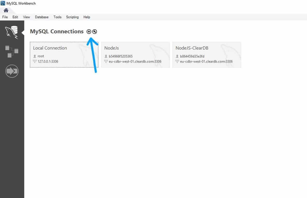Open the NodeJS-ClearDB connection tile
This screenshot has width=307, height=198.
[x=206, y=55]
